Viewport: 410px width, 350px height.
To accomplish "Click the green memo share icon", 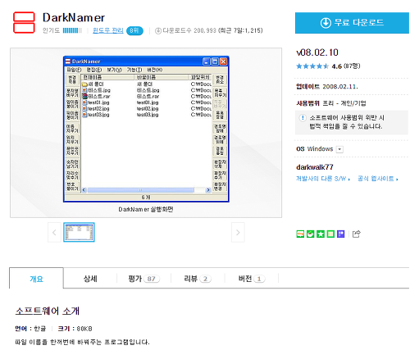I will (330, 234).
